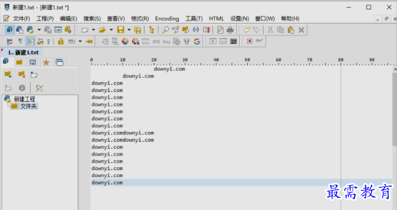Image resolution: width=397 pixels, height=210 pixels.
Task: Open the color wheel picker icon
Action: [x=125, y=42]
